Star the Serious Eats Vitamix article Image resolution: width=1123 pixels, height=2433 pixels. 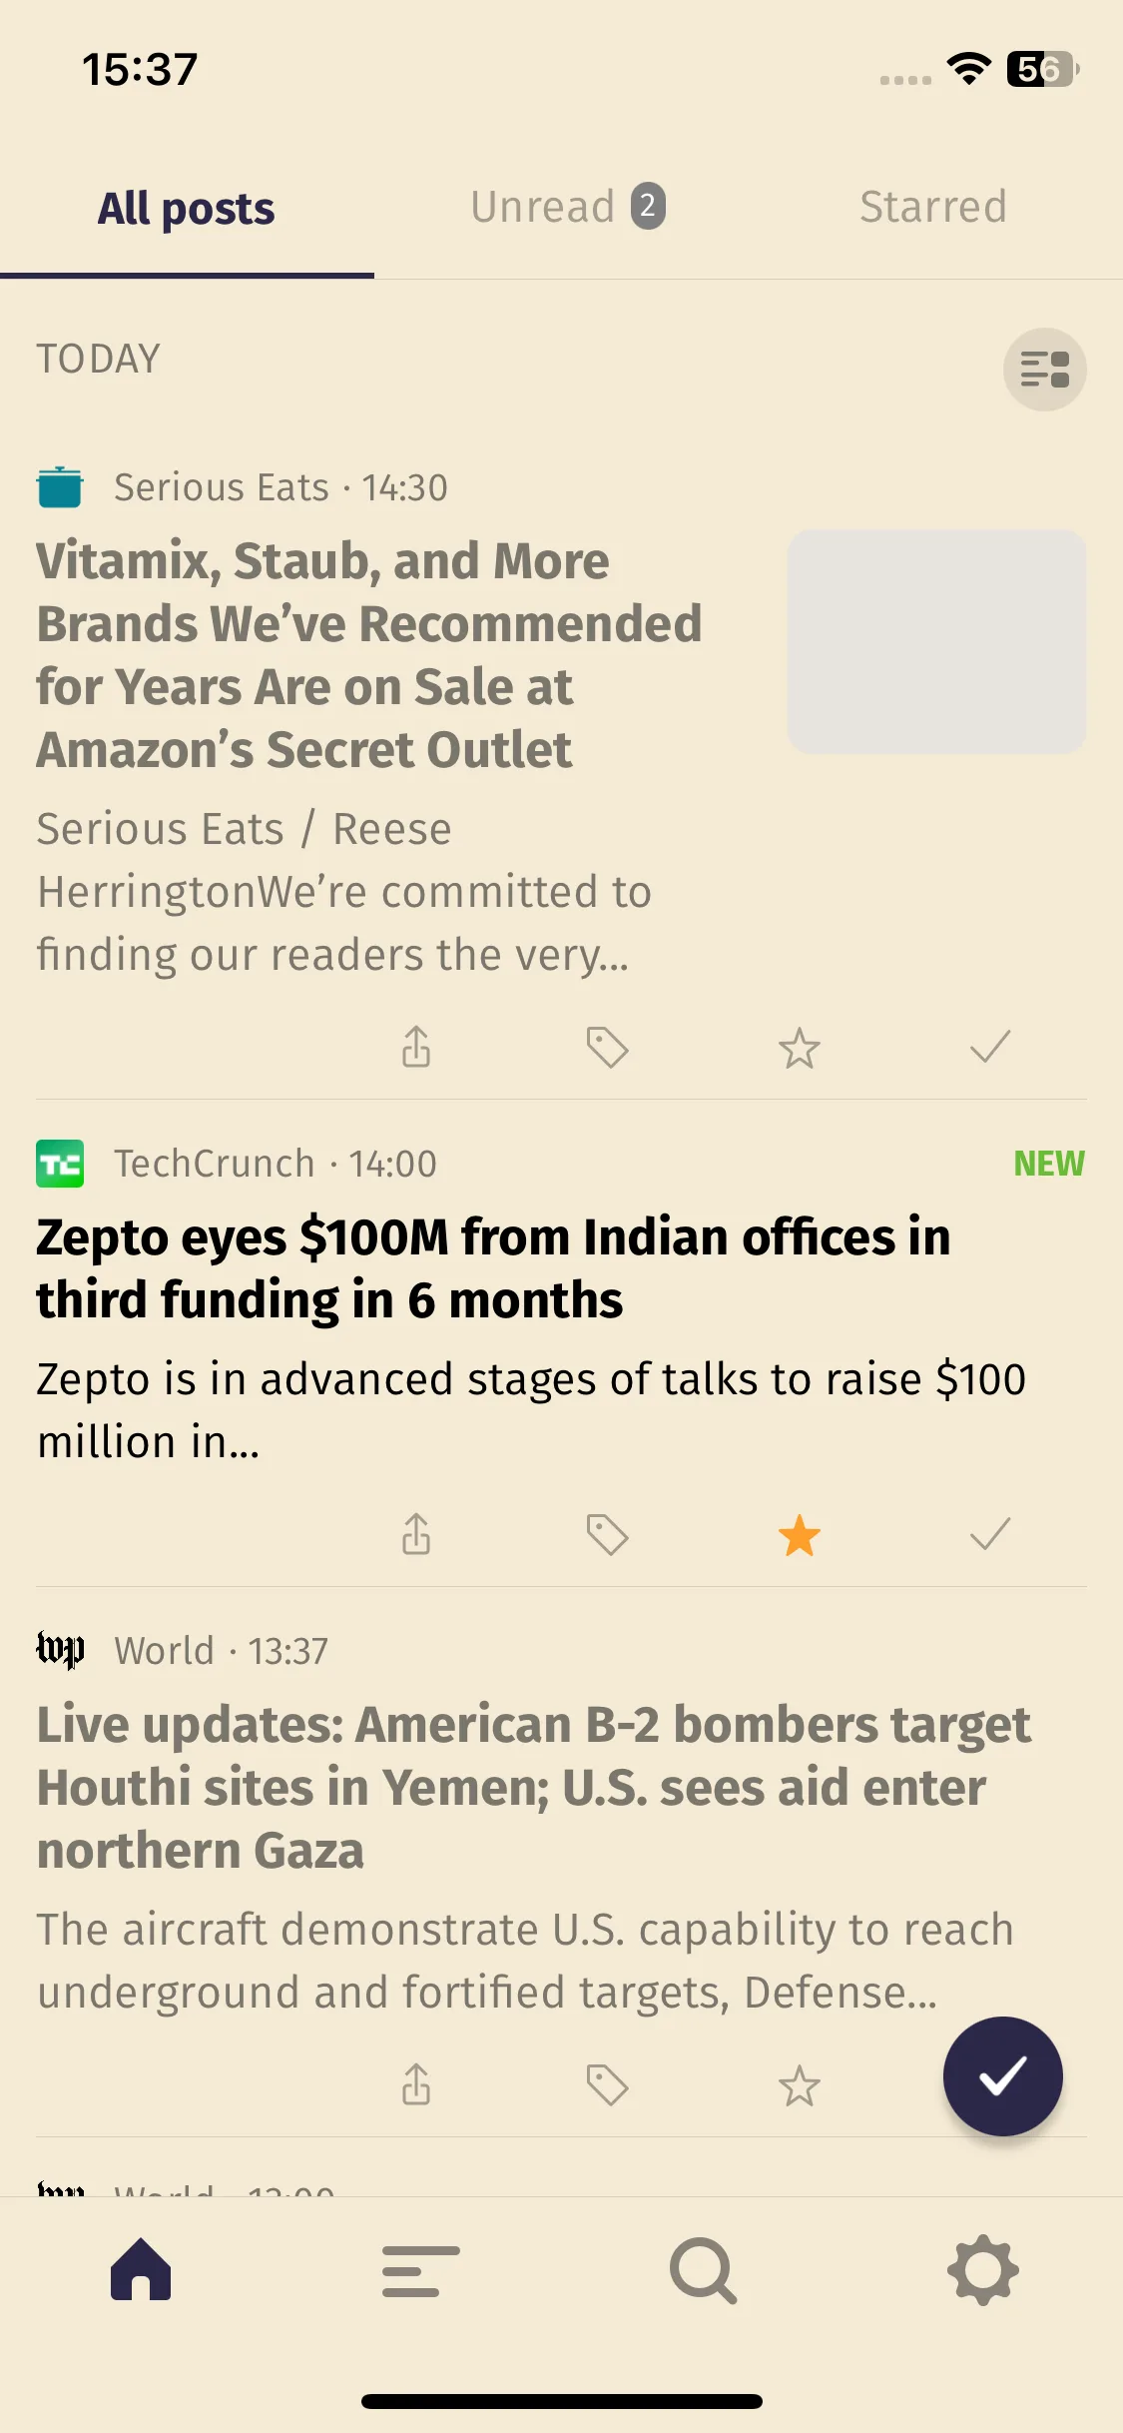(800, 1049)
